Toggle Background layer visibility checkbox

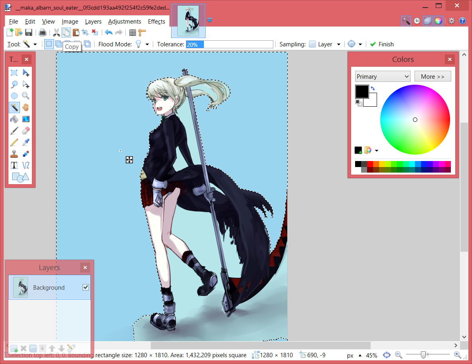[x=86, y=287]
